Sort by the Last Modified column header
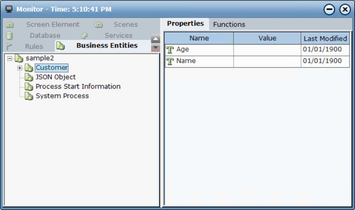This screenshot has width=355, height=210. (325, 38)
